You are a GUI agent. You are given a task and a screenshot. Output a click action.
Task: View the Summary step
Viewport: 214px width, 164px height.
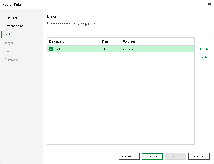pos(11,60)
